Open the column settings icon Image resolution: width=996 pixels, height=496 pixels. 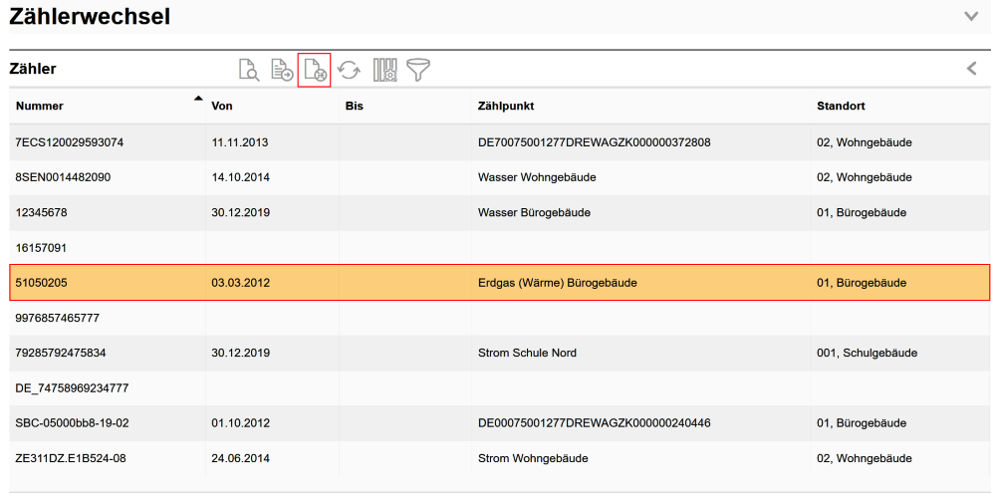coord(384,70)
